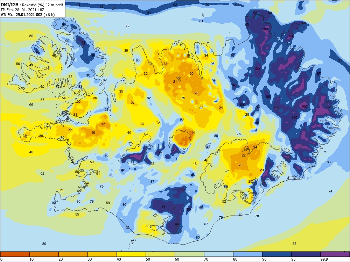Click the humidity value '66' on the map
Screen dimensions: 350x262
pos(31,104)
